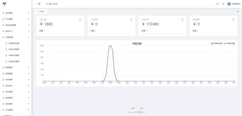
Task: Click the 23时 label on the chart axis
Action: [x=234, y=83]
